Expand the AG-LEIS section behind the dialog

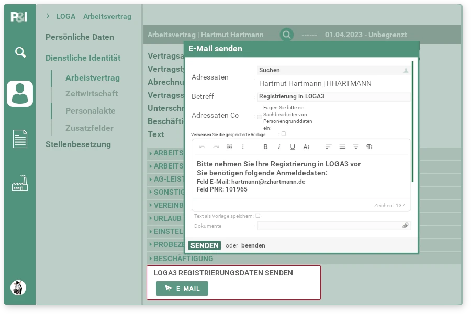click(x=165, y=179)
